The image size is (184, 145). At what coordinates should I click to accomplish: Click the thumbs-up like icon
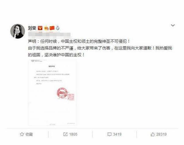click(153, 134)
